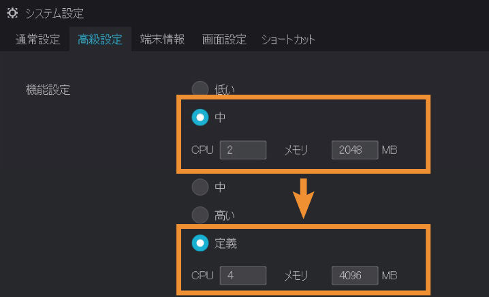Click the system settings gear icon
The image size is (489, 297).
tap(12, 13)
